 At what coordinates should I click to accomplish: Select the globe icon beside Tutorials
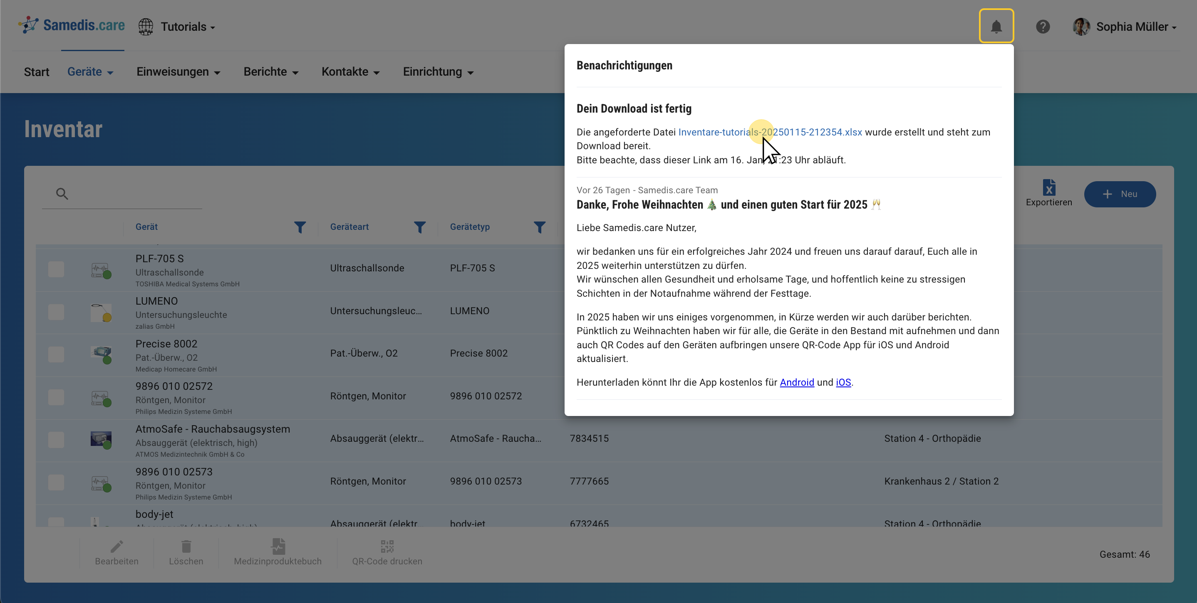pyautogui.click(x=146, y=27)
